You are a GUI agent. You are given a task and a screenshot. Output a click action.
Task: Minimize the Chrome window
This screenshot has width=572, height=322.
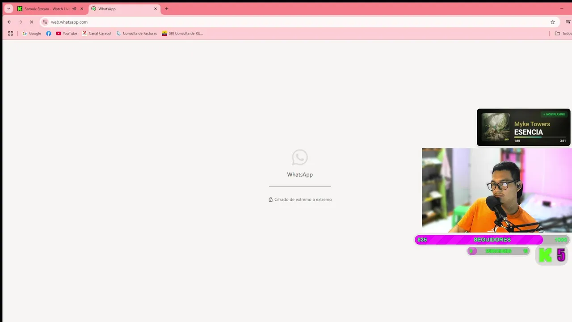(x=562, y=8)
